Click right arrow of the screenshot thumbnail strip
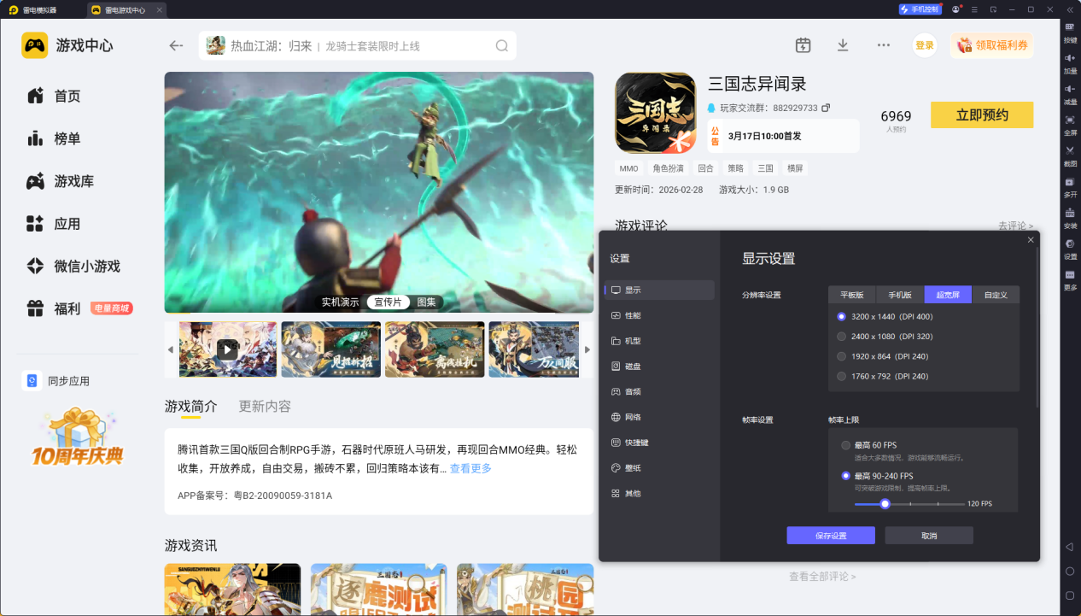 tap(587, 349)
